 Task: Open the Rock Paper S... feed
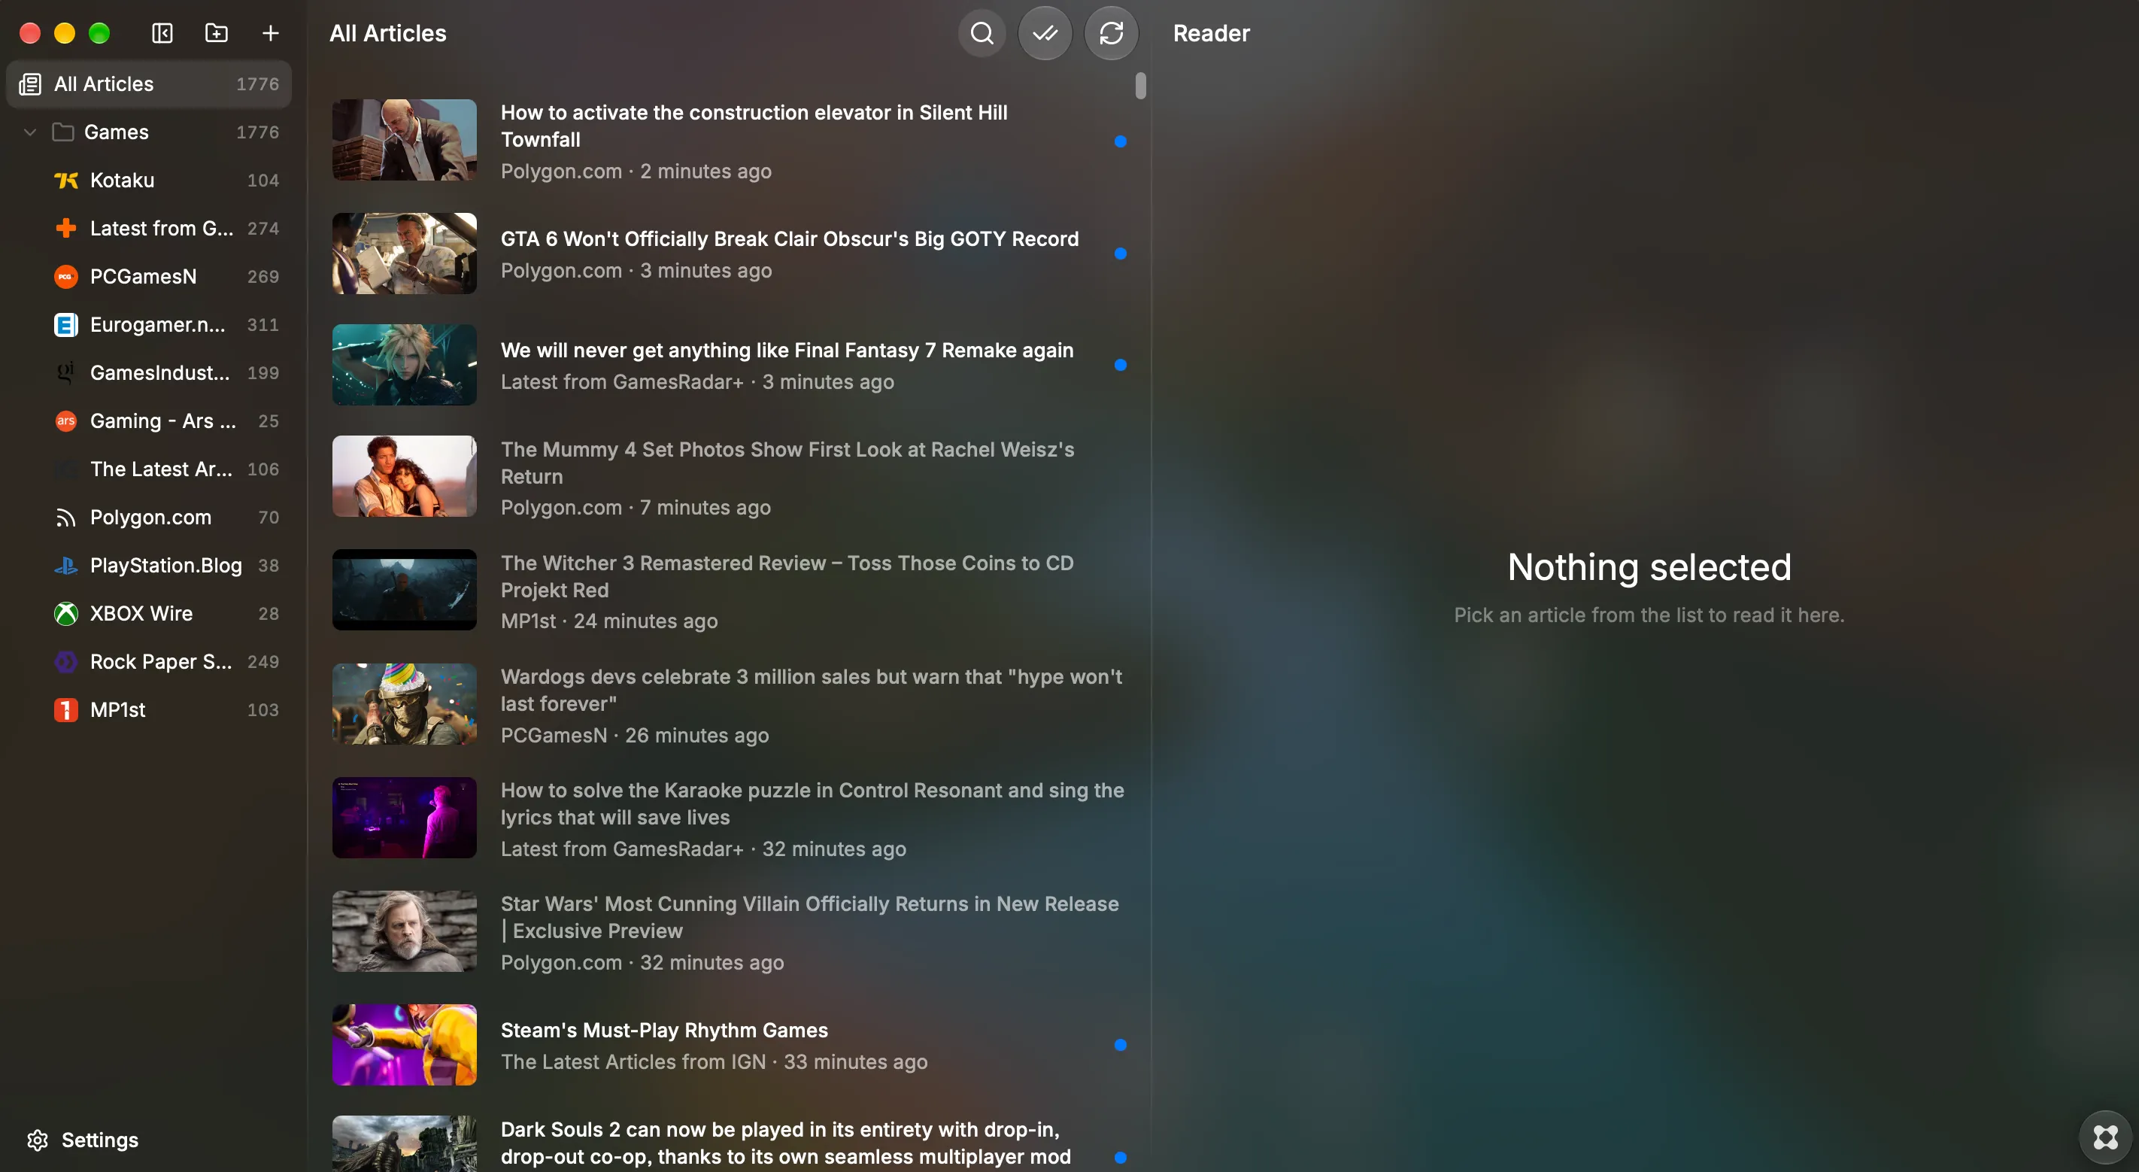(150, 662)
